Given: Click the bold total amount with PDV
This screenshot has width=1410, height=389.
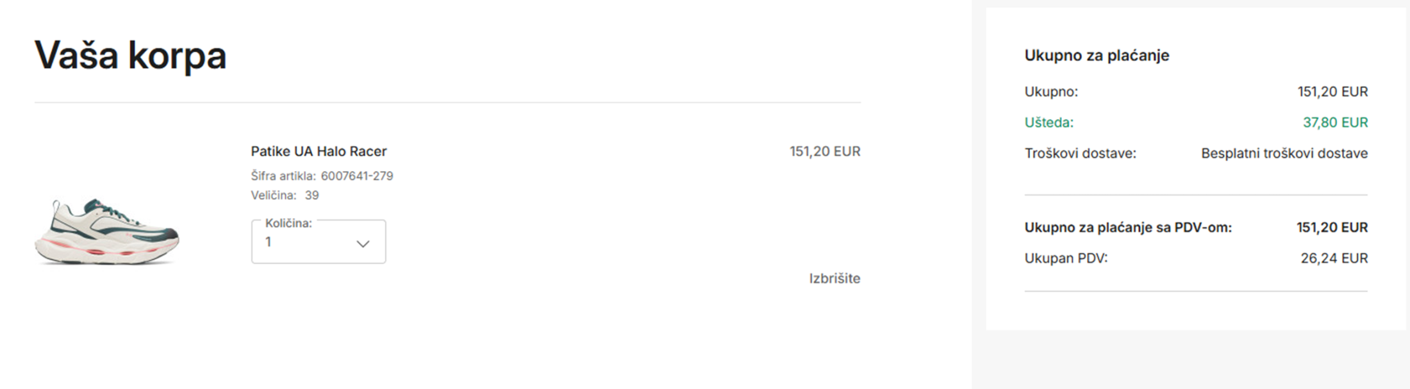Looking at the screenshot, I should 1332,228.
